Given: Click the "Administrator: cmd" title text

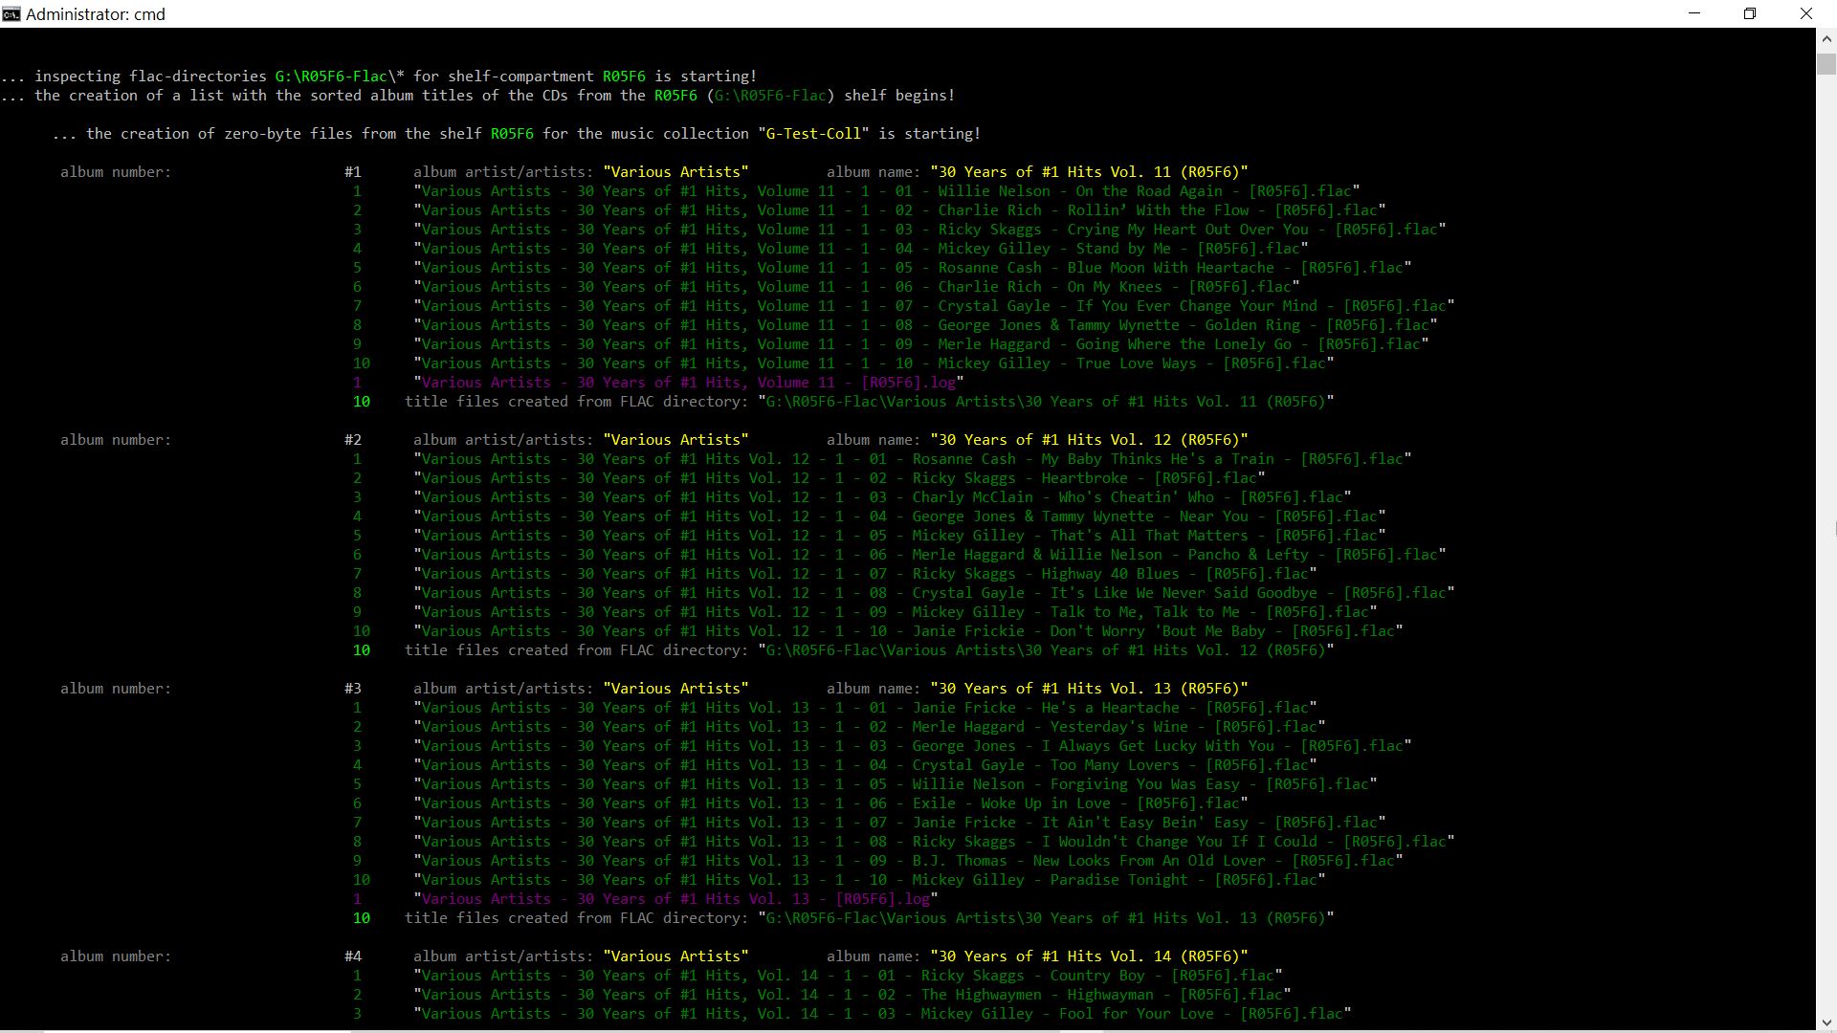Looking at the screenshot, I should click(x=96, y=14).
